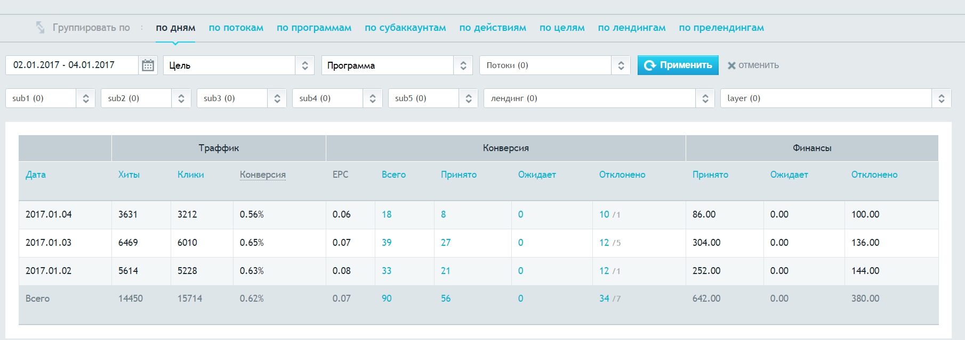The image size is (965, 340).
Task: Sort by Ожидает under Конверсия group
Action: click(x=537, y=175)
